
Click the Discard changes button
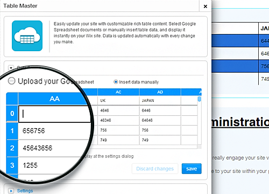(155, 169)
